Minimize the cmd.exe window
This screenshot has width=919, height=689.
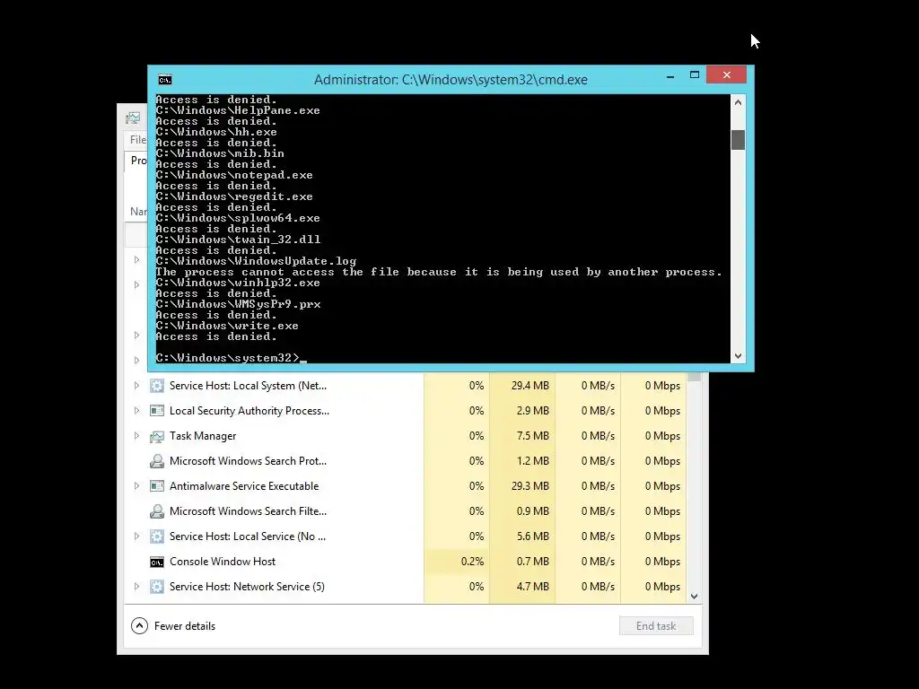670,75
